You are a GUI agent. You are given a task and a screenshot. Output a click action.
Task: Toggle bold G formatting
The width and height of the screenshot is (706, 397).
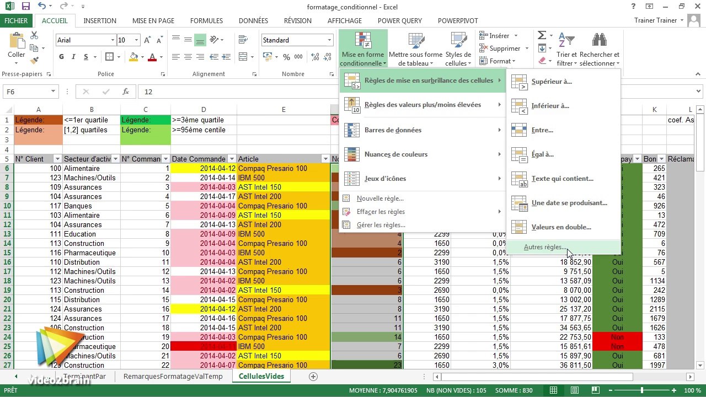(x=61, y=57)
